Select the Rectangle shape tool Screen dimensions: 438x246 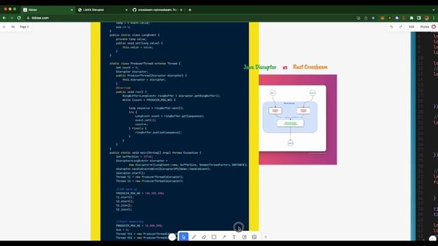214,237
